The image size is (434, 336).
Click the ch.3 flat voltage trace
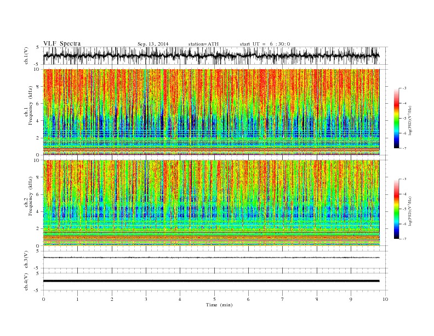coord(211,257)
